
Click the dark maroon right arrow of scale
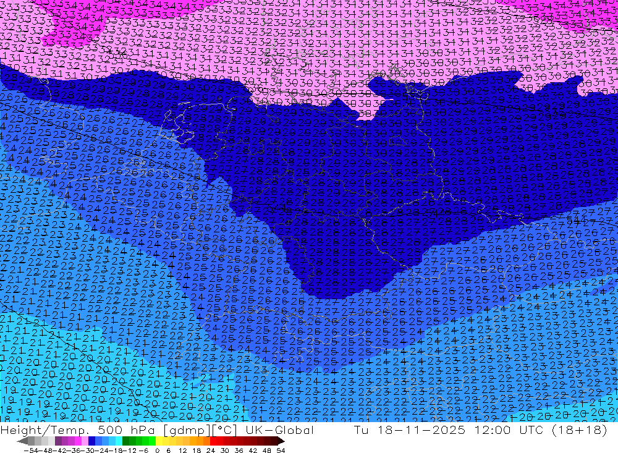(x=281, y=441)
